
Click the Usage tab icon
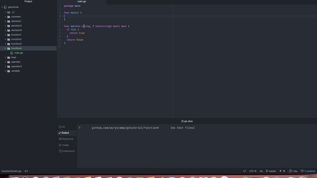(60, 145)
